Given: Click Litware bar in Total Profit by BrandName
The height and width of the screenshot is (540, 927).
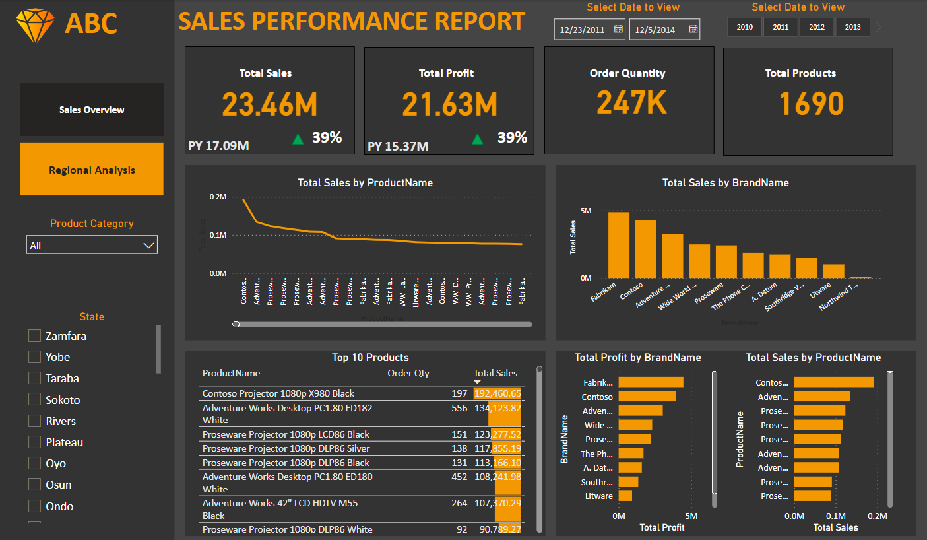Looking at the screenshot, I should [625, 496].
